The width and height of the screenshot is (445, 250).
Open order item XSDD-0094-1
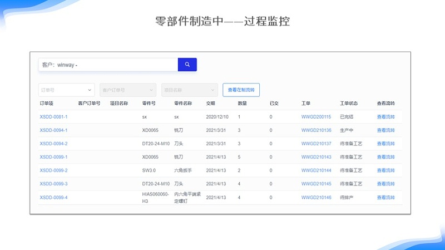point(53,130)
